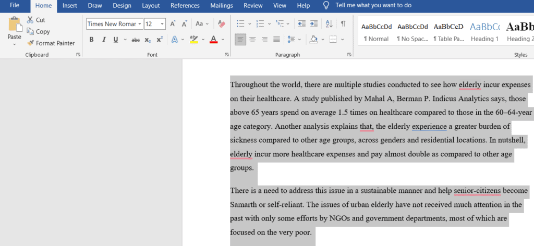Apply center alignment to text
Viewport: 534px width, 246px height.
coord(252,40)
